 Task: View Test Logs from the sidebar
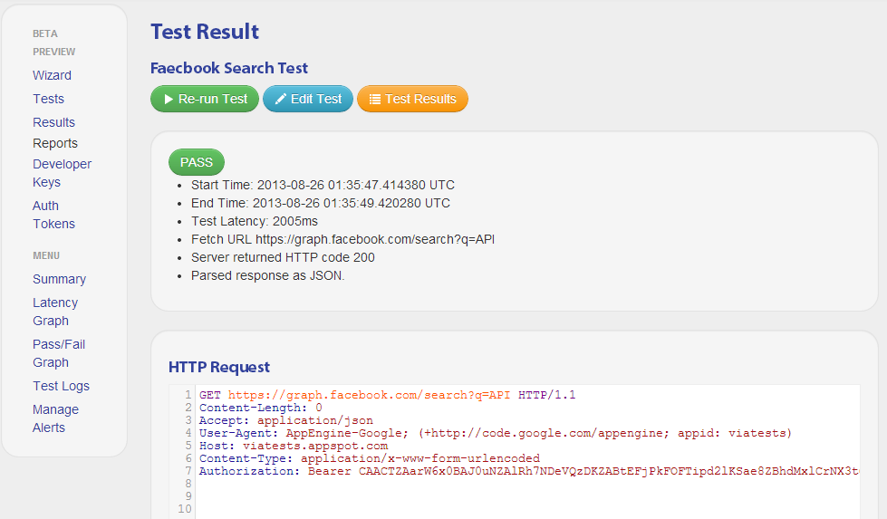pyautogui.click(x=61, y=386)
